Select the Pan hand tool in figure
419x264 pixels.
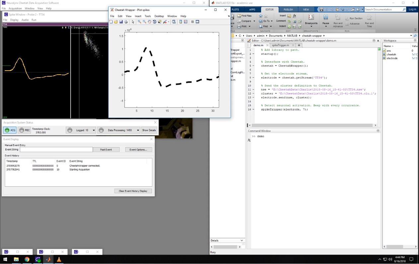pyautogui.click(x=149, y=22)
